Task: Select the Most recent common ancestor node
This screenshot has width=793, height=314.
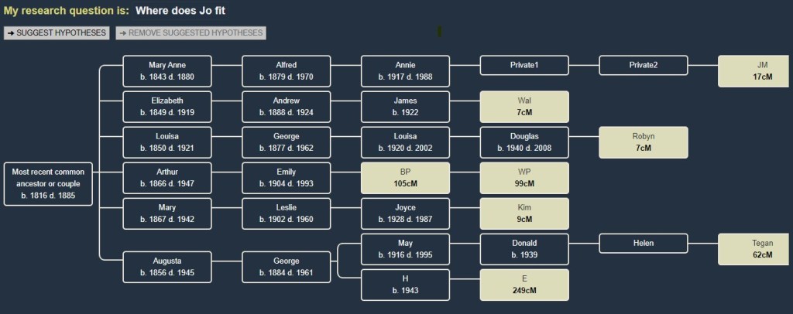Action: pos(48,184)
